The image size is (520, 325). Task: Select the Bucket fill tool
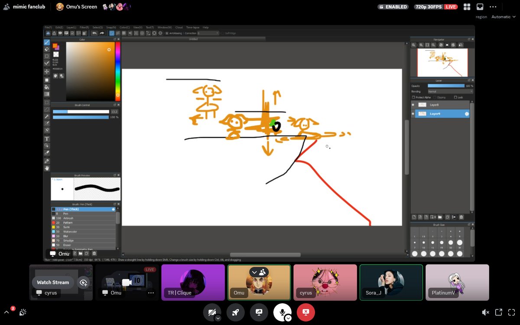[47, 87]
